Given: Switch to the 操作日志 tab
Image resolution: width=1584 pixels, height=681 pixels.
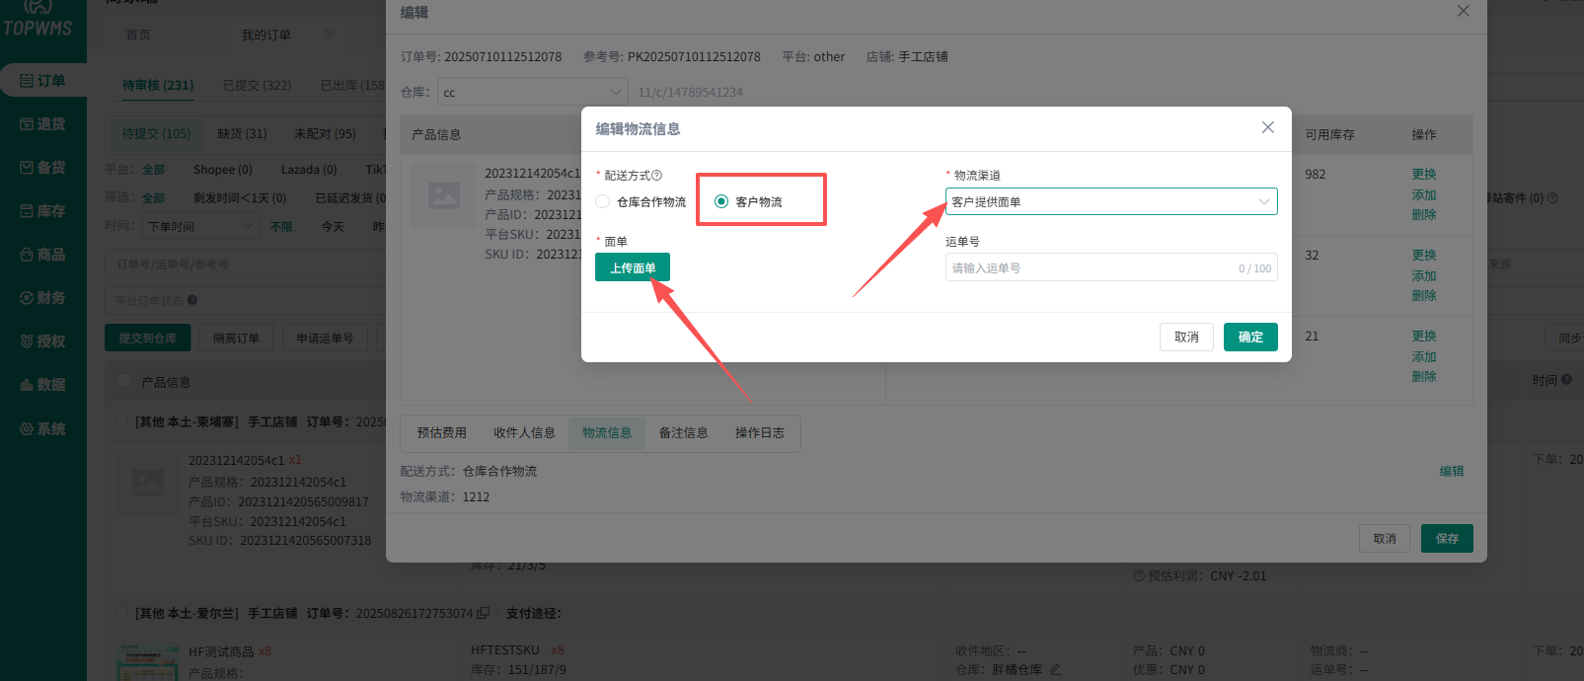Looking at the screenshot, I should tap(760, 432).
